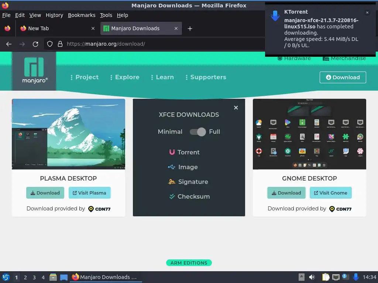Open the File menu

click(x=6, y=15)
